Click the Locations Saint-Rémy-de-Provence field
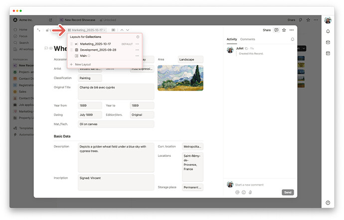 192,167
